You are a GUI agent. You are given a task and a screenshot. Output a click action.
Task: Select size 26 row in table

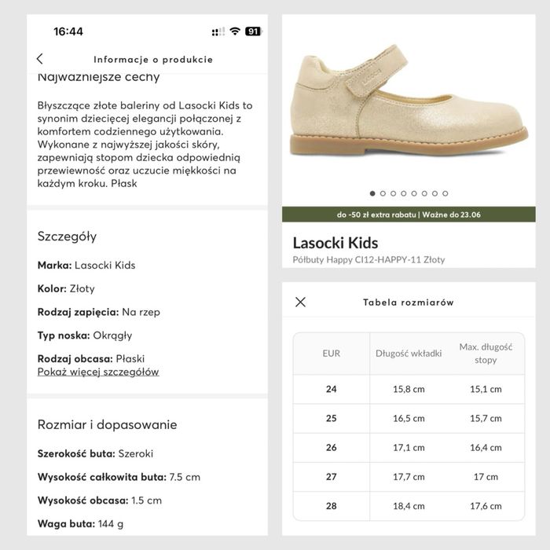click(x=409, y=448)
